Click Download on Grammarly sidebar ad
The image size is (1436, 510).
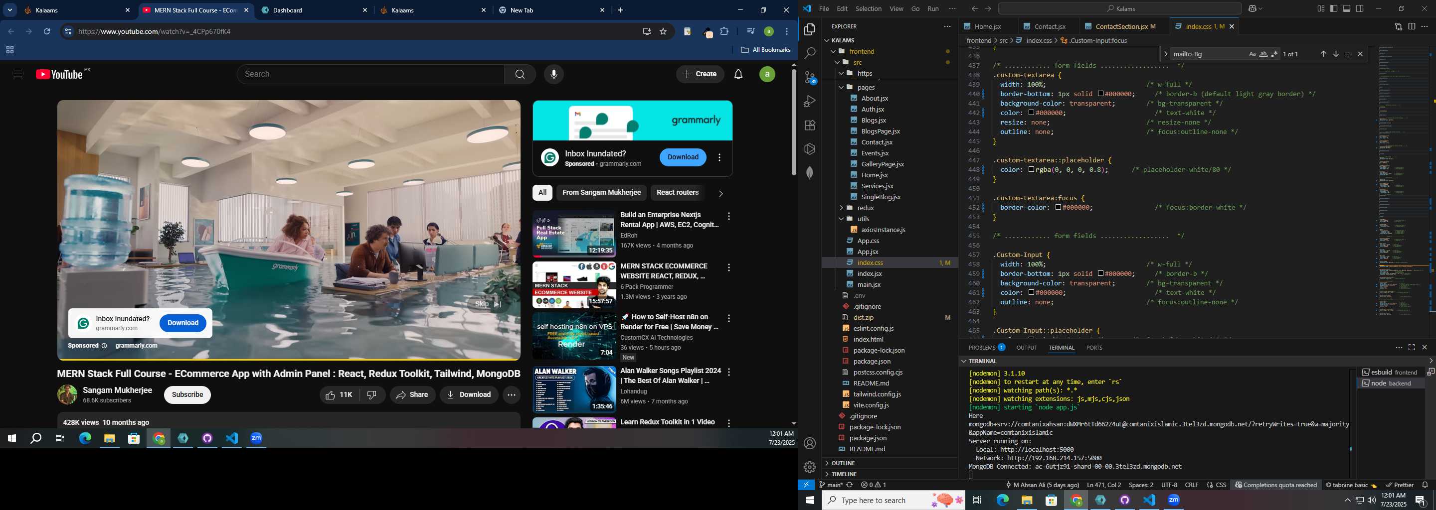click(x=683, y=157)
